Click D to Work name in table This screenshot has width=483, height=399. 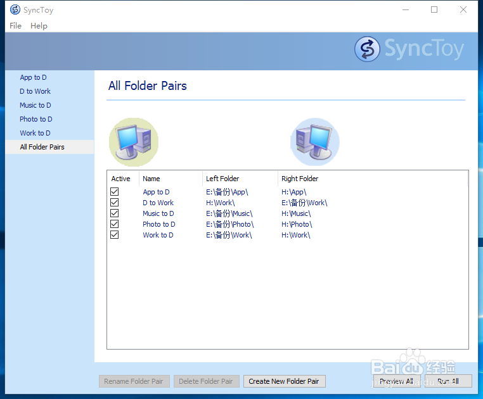(158, 203)
